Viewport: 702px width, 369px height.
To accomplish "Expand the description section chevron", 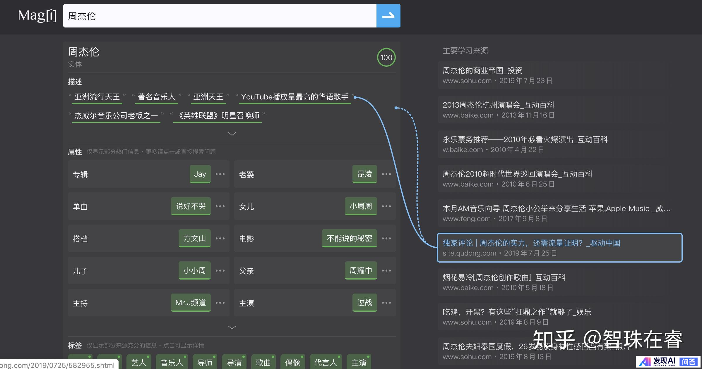I will [x=232, y=134].
